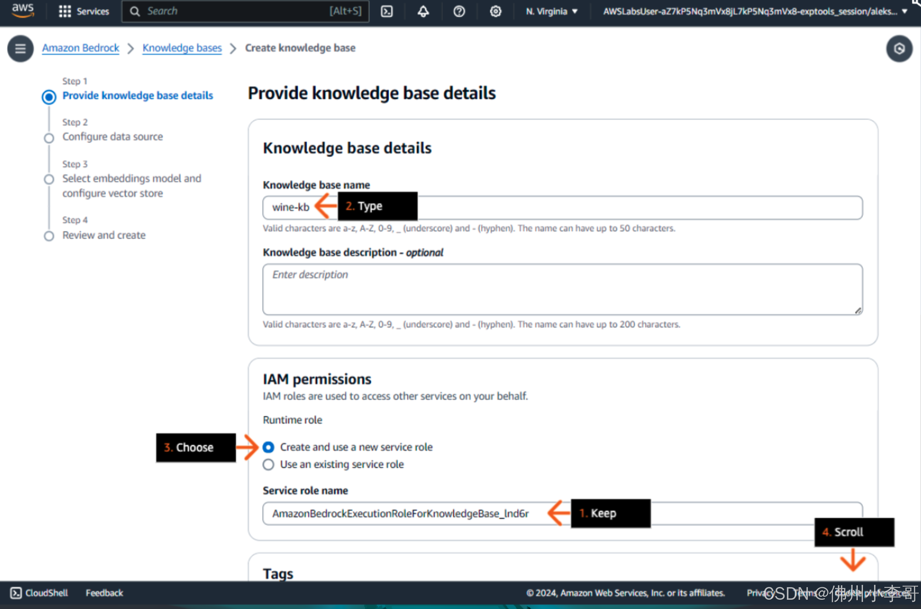Click the CloudShell icon in the footer

(x=16, y=593)
